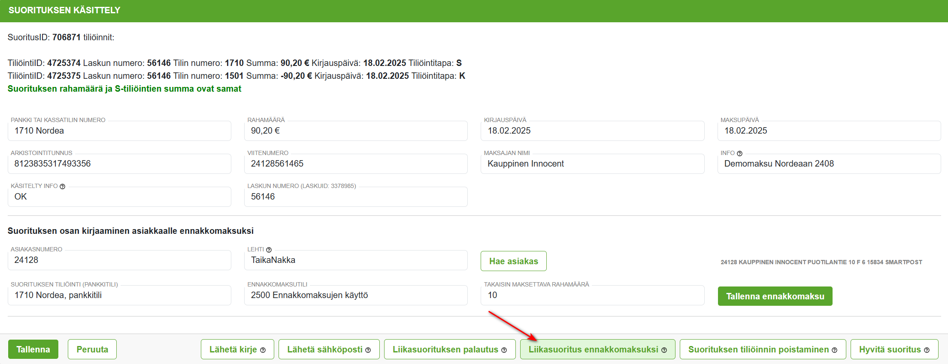Click help icon on Lähetä kirje button

(263, 350)
